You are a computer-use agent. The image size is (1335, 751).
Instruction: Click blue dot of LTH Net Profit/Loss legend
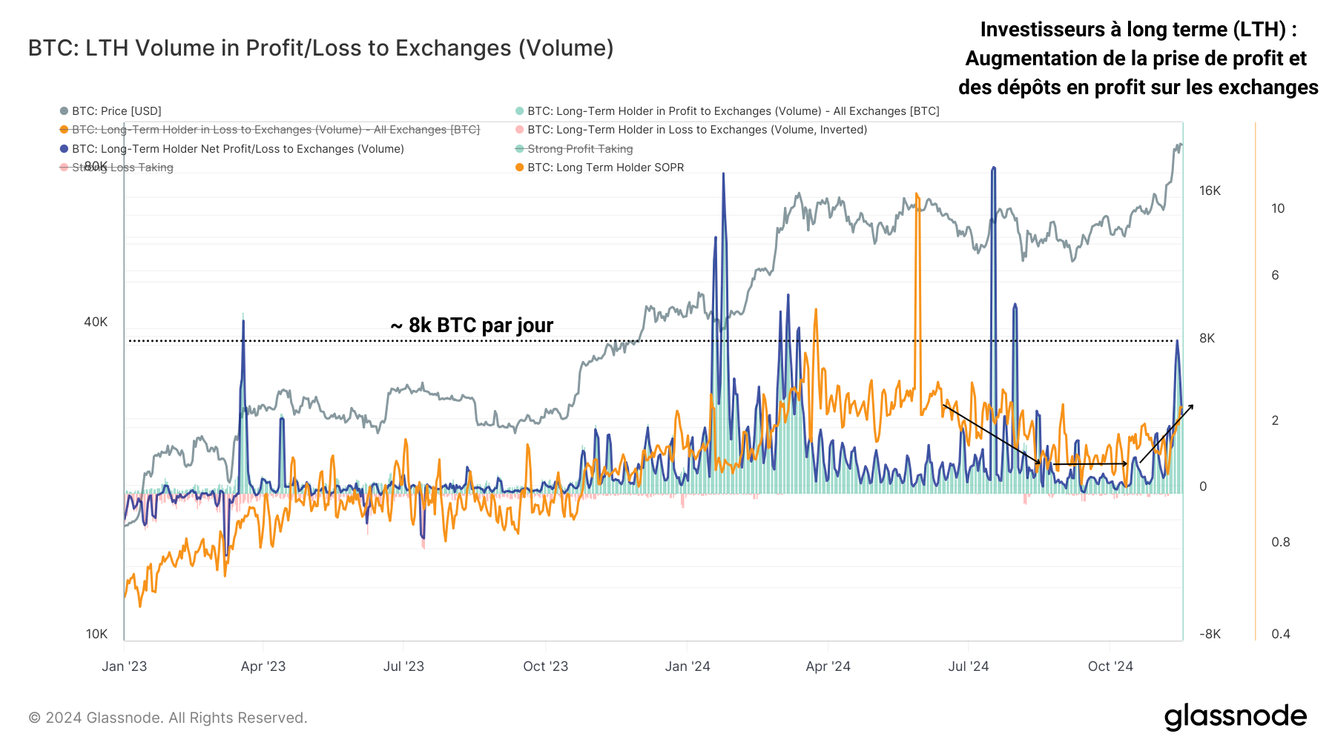[x=64, y=149]
